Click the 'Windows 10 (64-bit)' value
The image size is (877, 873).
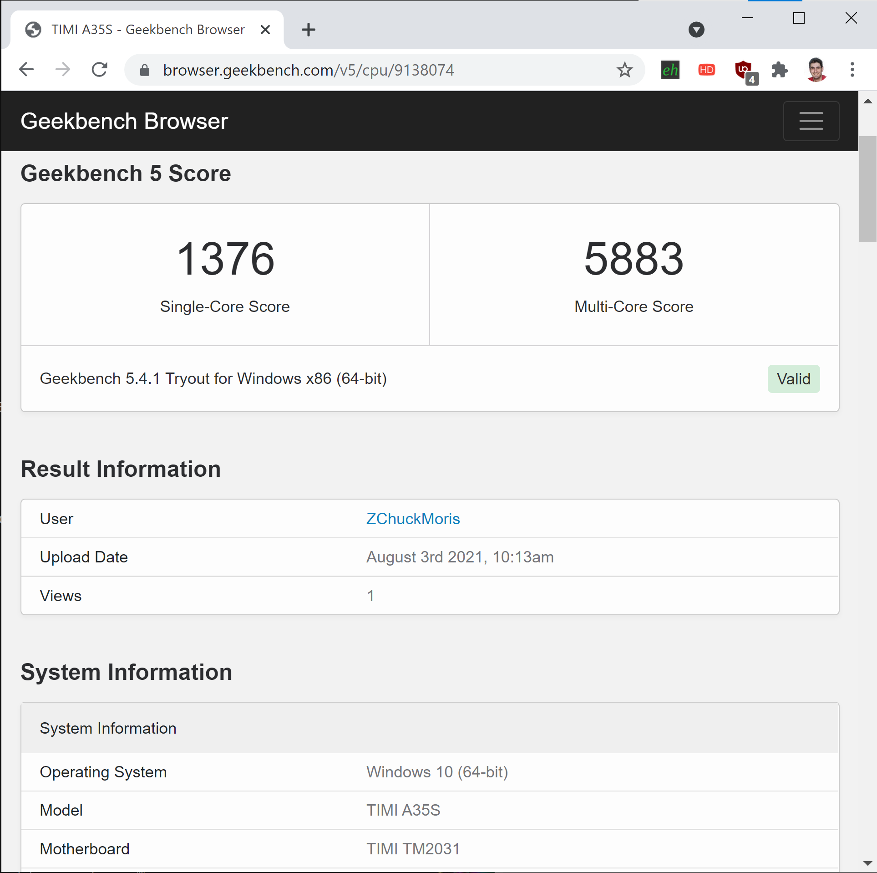point(437,772)
